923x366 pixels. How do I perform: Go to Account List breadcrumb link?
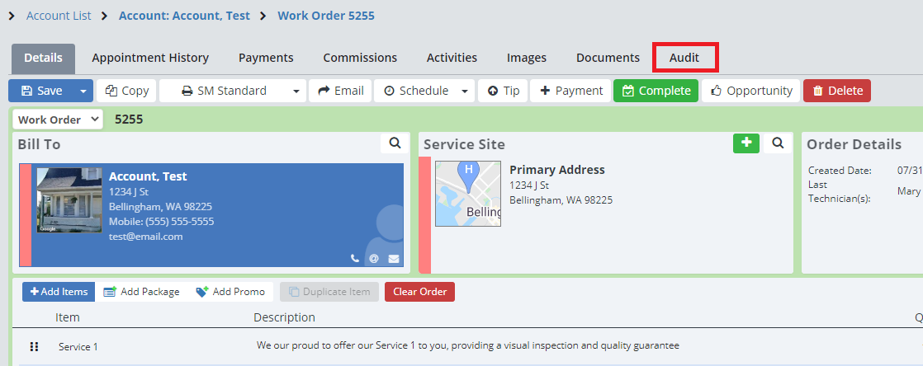pyautogui.click(x=59, y=16)
